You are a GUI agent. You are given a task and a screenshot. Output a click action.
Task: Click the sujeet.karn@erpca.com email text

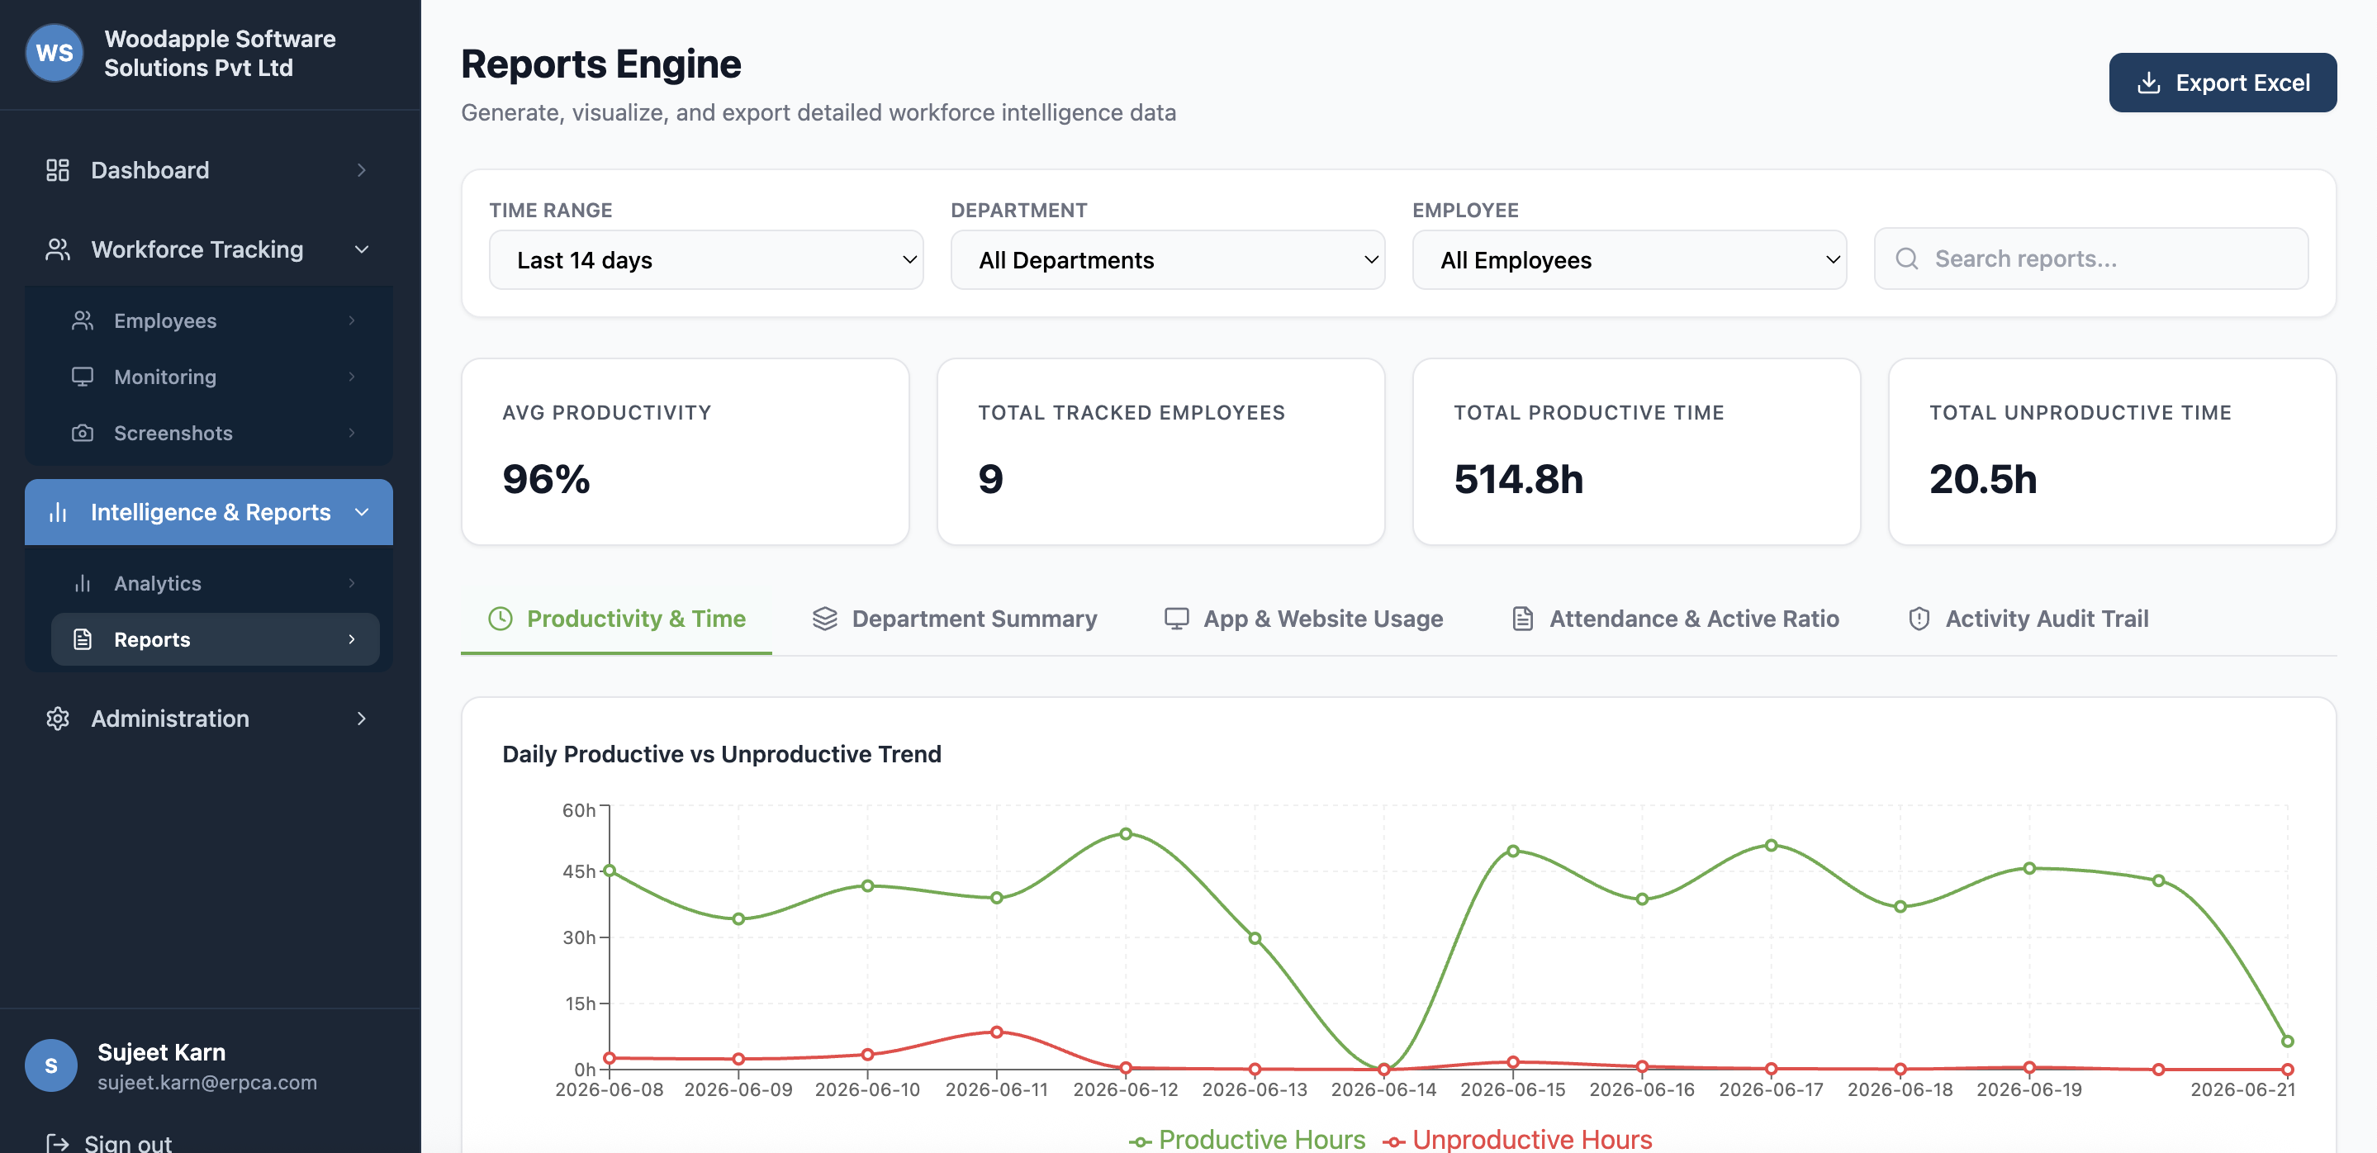207,1082
